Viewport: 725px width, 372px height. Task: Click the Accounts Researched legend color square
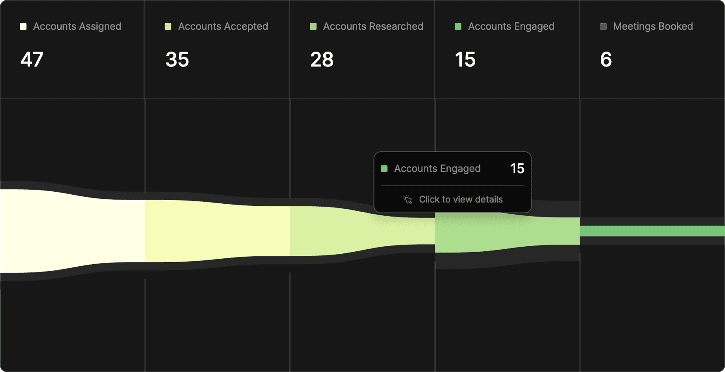click(313, 27)
